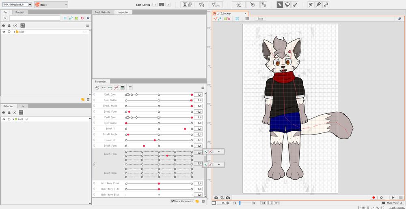Image resolution: width=406 pixels, height=209 pixels.
Task: Click the settings gear next to record
Action: pyautogui.click(x=381, y=198)
